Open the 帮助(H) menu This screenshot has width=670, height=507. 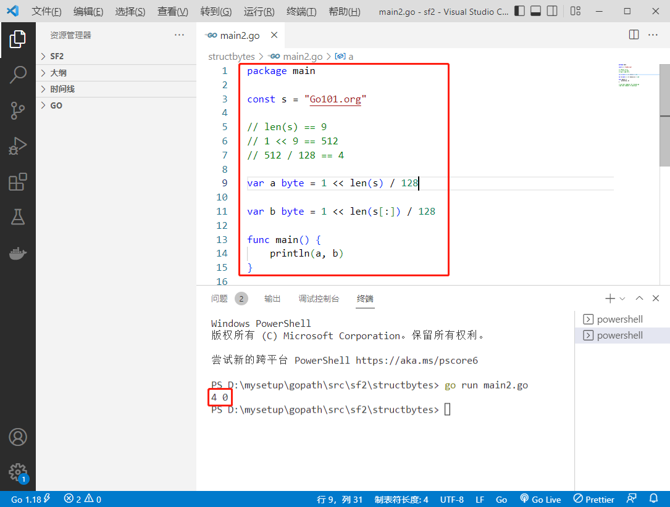click(x=345, y=12)
